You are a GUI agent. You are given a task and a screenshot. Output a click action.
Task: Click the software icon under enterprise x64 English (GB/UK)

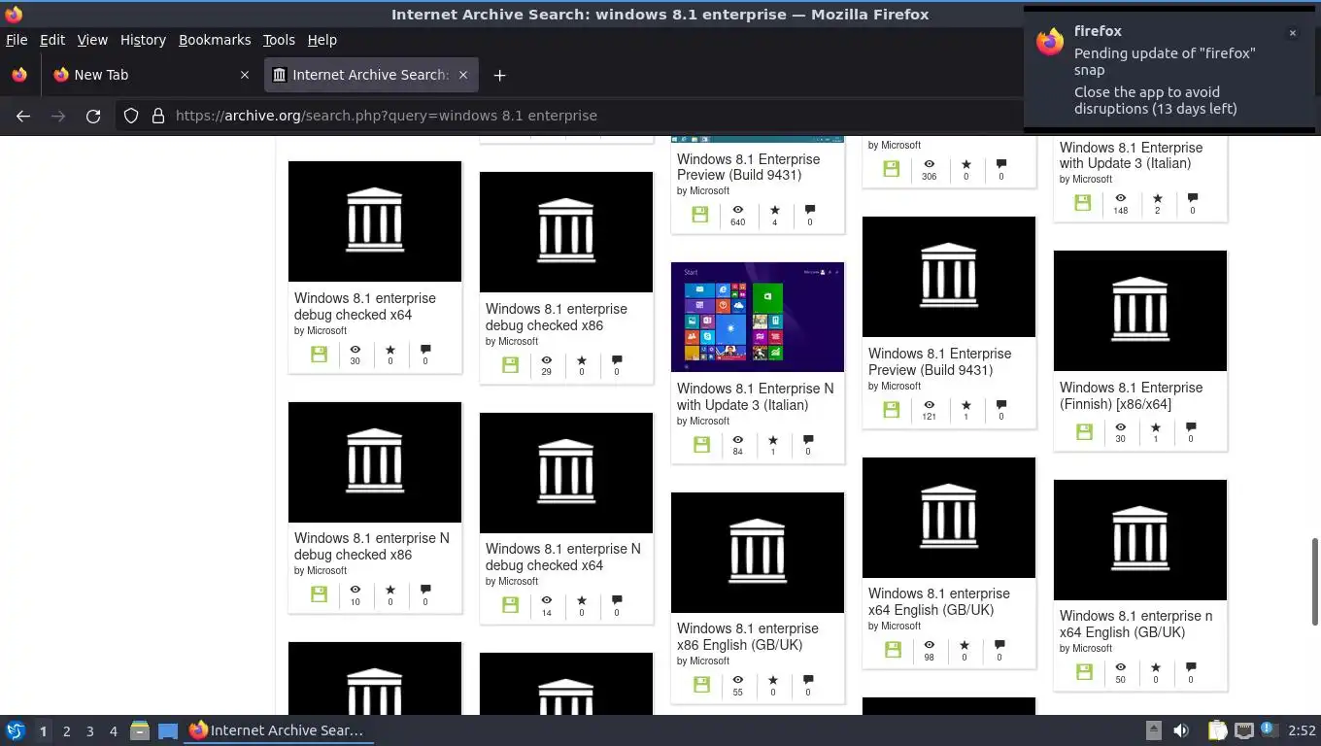coord(893,651)
